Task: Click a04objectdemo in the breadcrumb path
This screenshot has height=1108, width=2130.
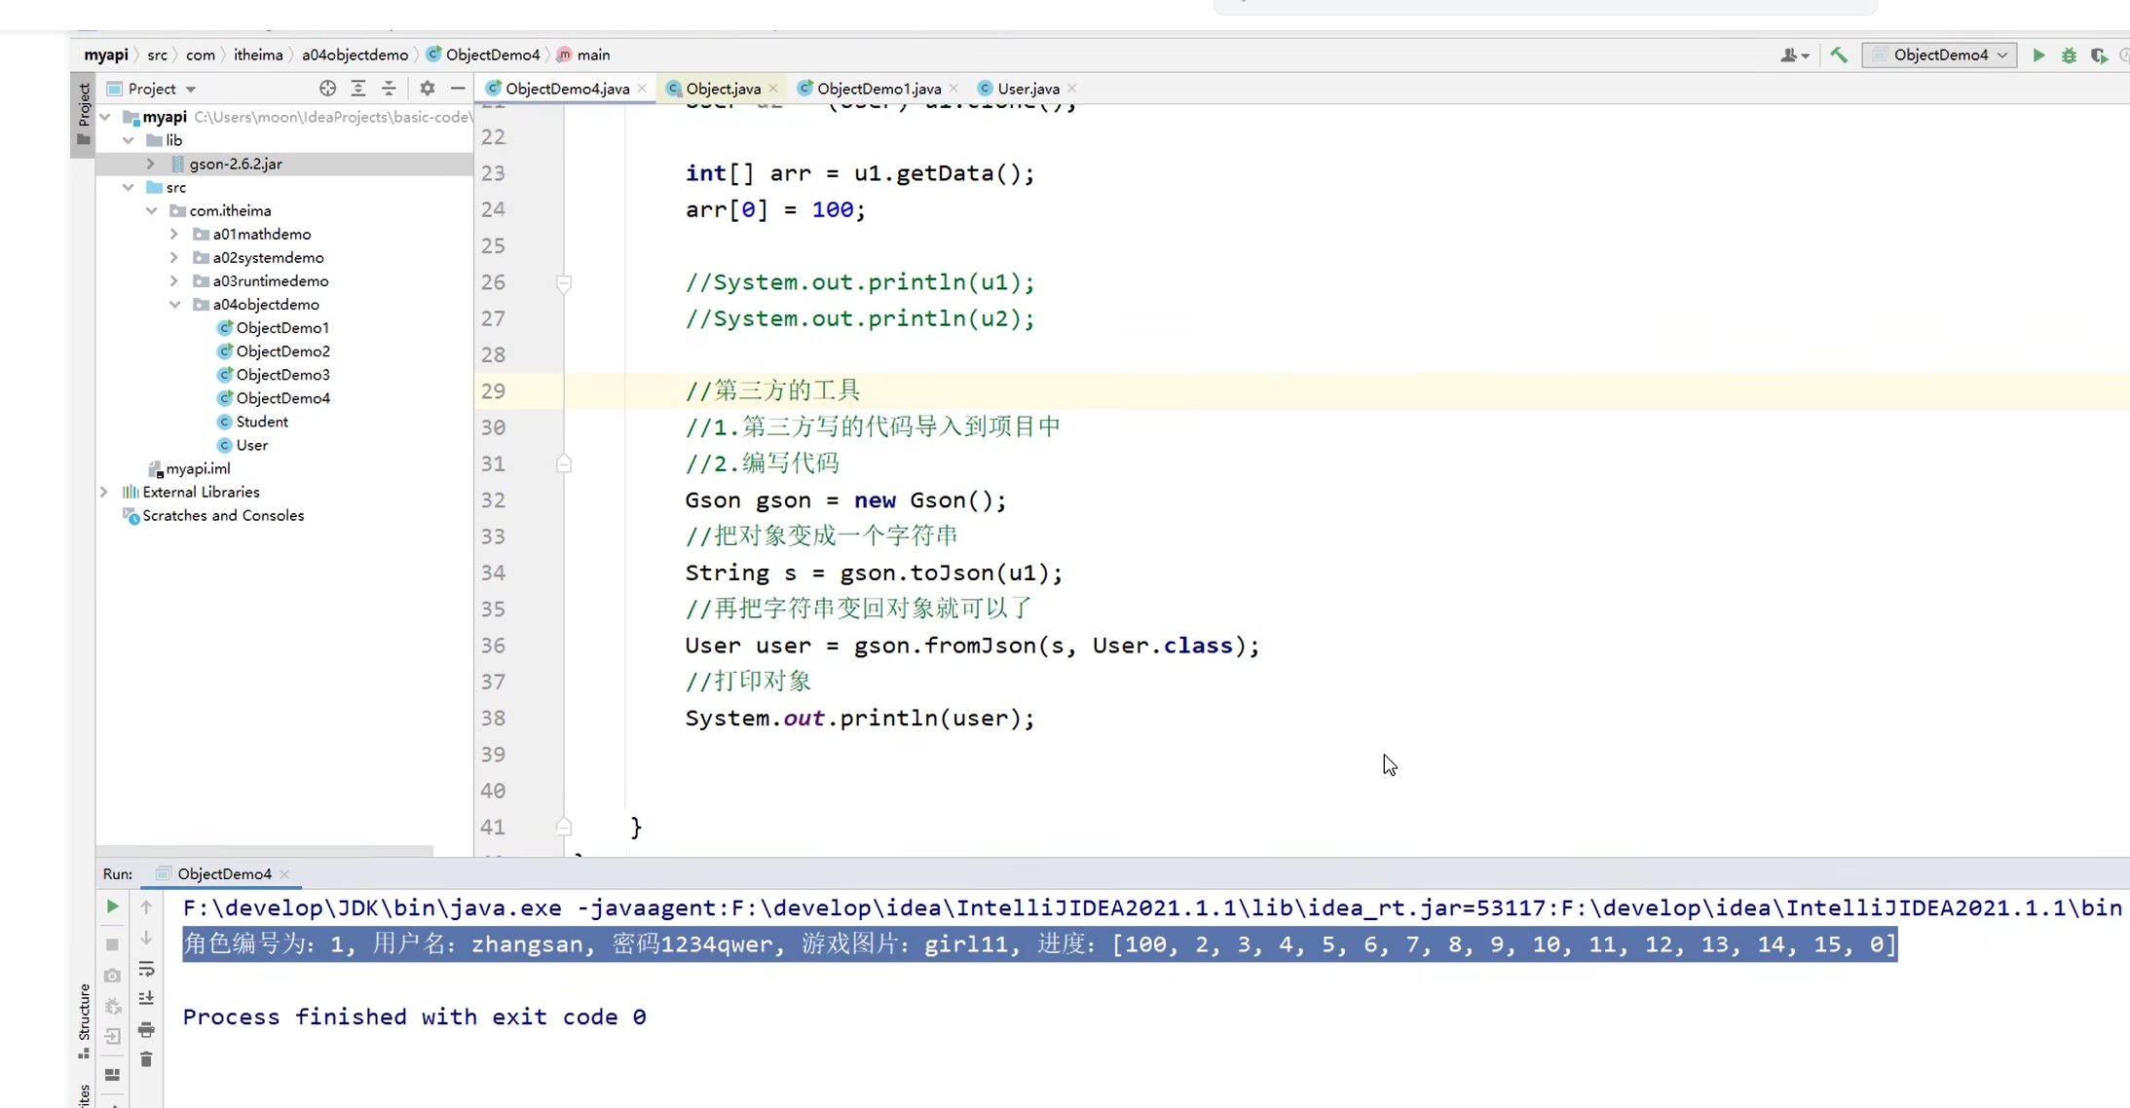Action: [x=355, y=55]
